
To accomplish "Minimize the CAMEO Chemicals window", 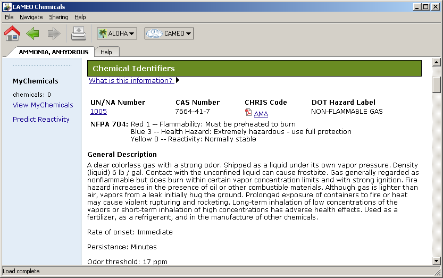I will point(417,7).
